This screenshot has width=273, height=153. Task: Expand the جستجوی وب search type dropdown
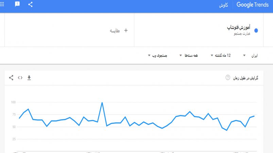[x=157, y=55]
